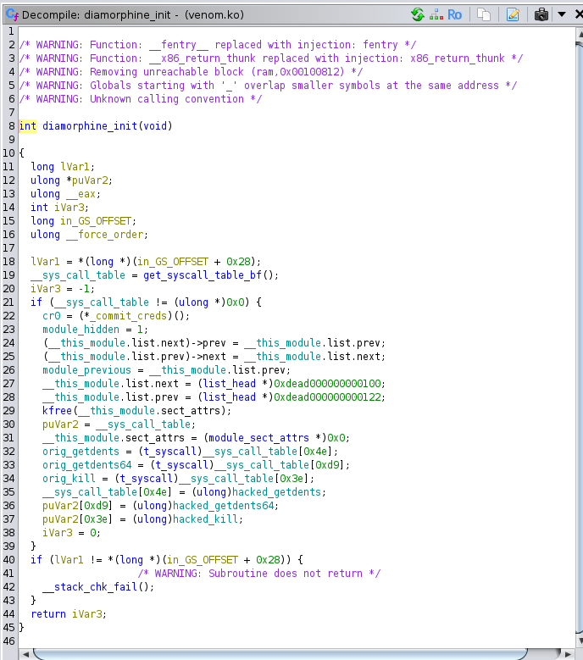The width and height of the screenshot is (583, 660).
Task: Click the '__eax' variable declaration
Action: click(x=81, y=194)
